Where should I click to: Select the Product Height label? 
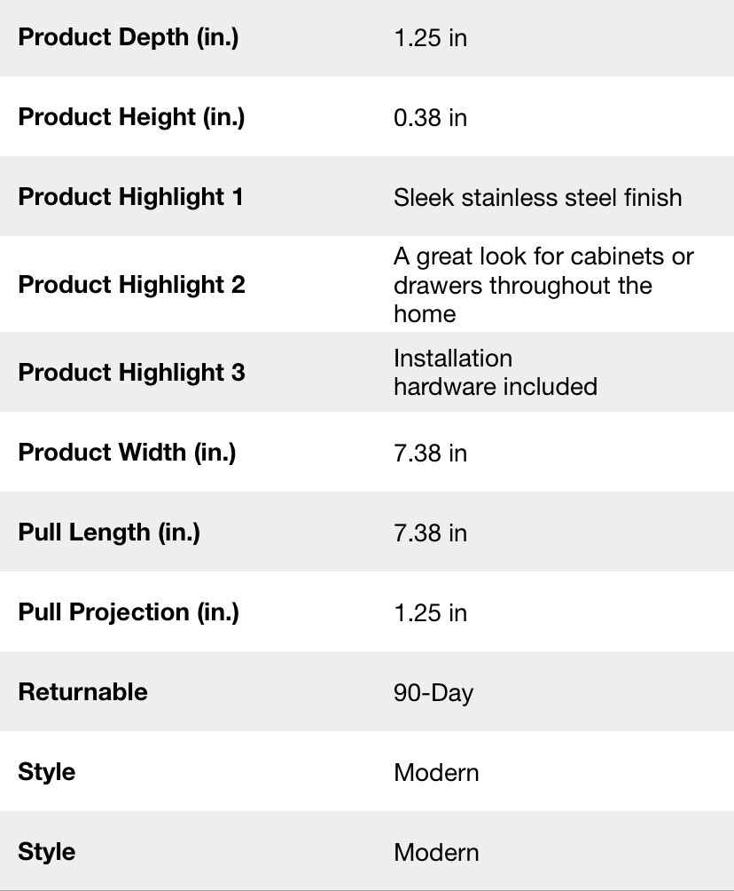tap(131, 117)
